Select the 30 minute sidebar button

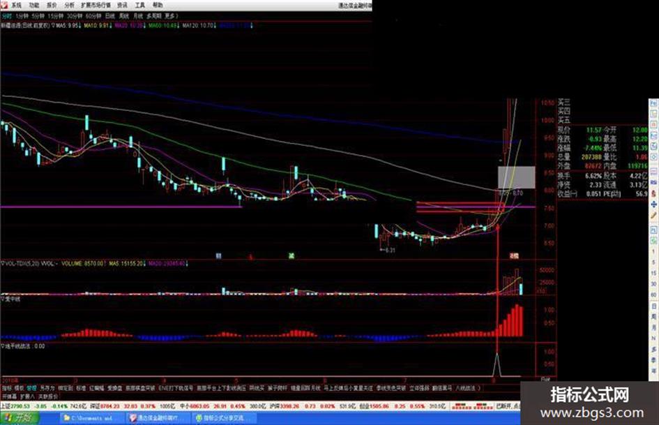pyautogui.click(x=653, y=284)
